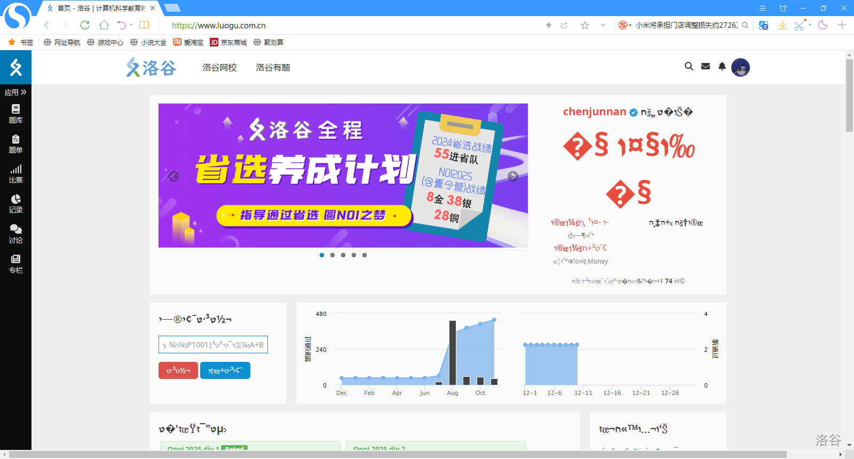Open the 记录 records sidebar icon
Viewport: 854px width, 459px height.
click(x=15, y=203)
